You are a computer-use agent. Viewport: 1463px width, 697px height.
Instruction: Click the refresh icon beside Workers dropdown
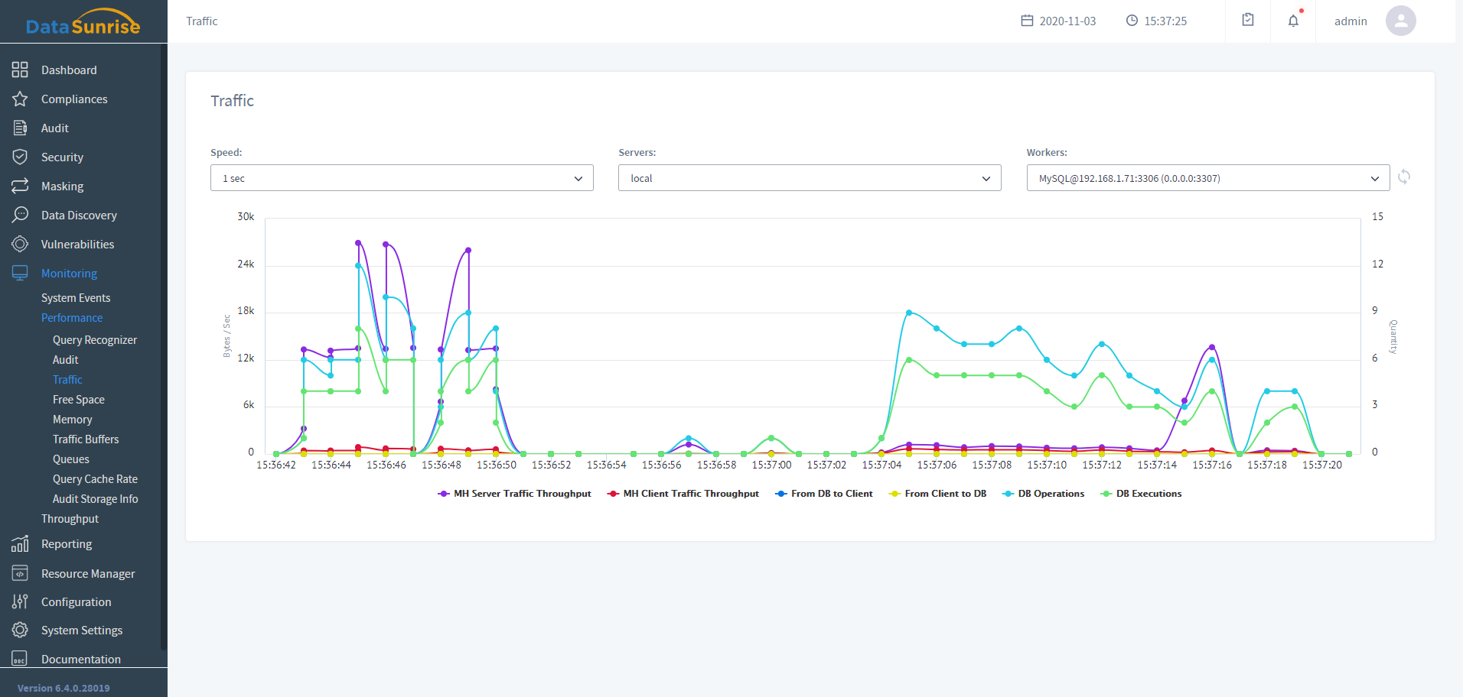coord(1404,177)
